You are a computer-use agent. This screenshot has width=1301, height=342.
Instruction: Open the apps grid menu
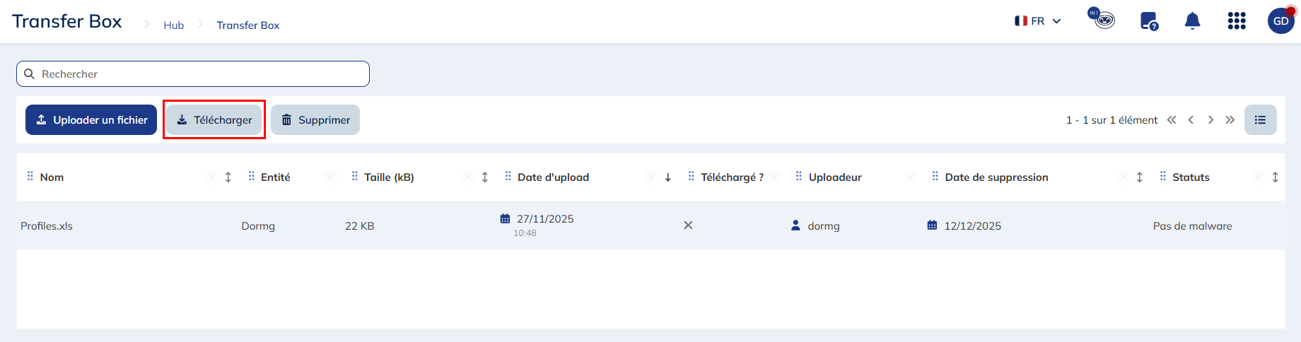pyautogui.click(x=1237, y=21)
